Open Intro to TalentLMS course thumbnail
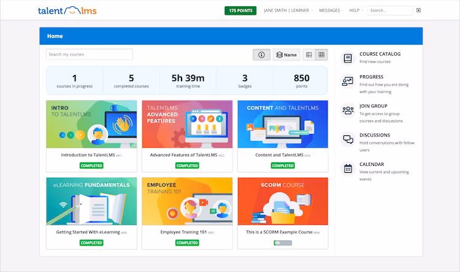Viewport: 460px width, 272px height. tap(91, 124)
